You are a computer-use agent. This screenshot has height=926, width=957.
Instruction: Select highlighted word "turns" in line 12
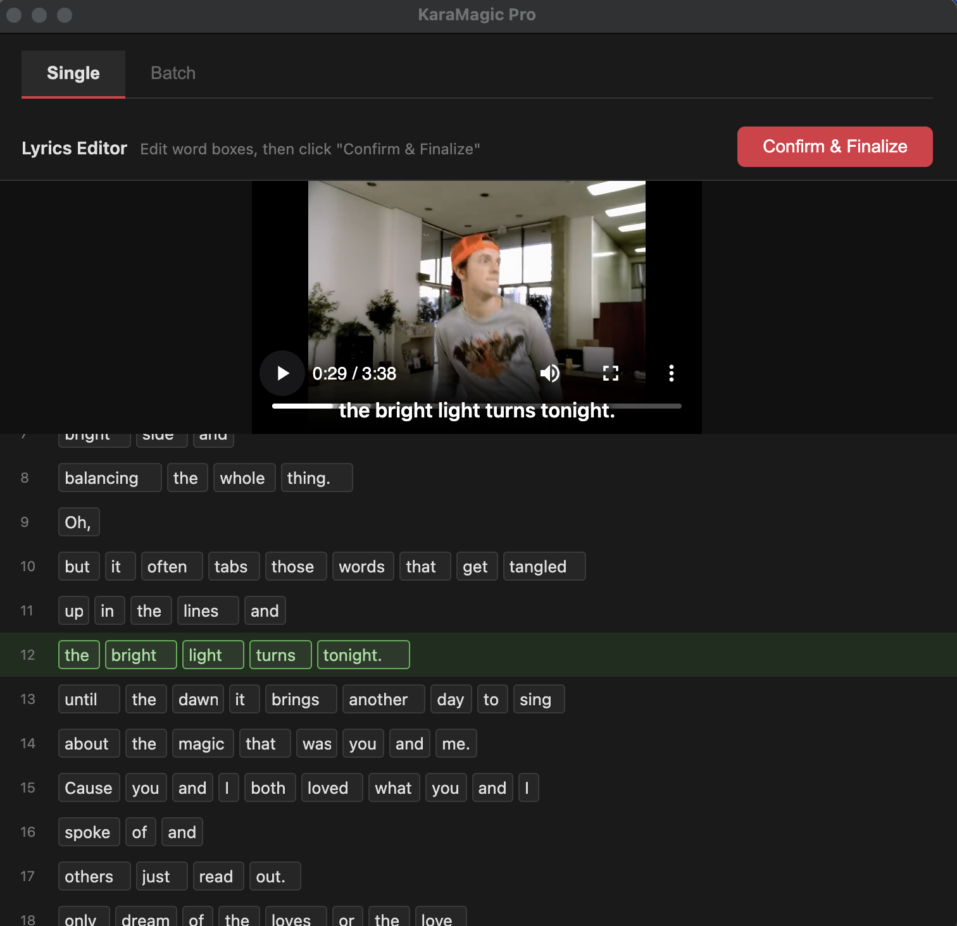280,655
